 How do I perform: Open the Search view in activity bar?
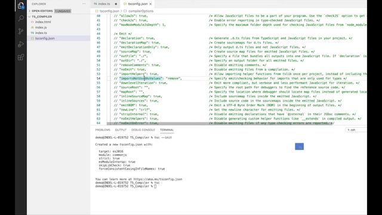pos(21,19)
